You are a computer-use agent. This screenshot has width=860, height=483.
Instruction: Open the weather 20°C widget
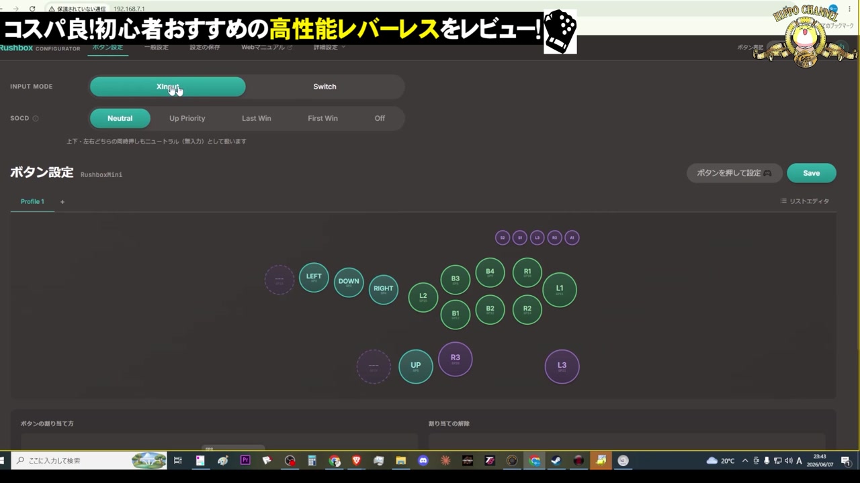point(721,461)
